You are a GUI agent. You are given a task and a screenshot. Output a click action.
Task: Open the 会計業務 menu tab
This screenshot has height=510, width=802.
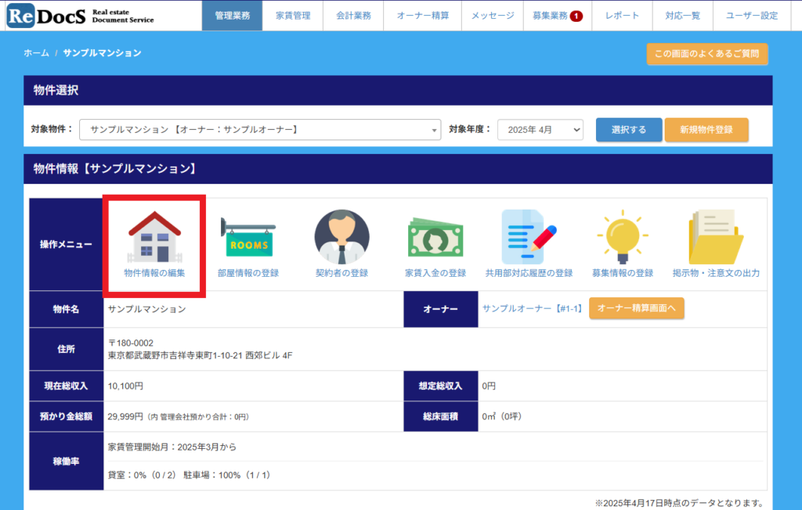(354, 16)
